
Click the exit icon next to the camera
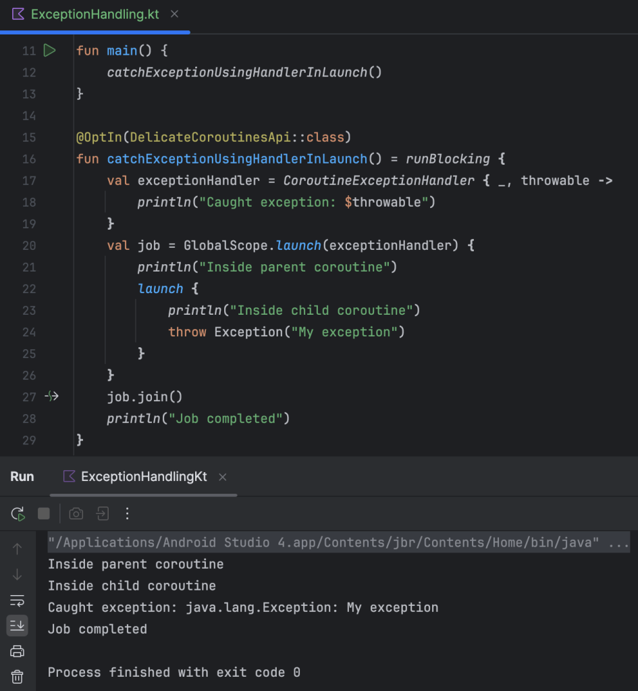click(x=102, y=514)
